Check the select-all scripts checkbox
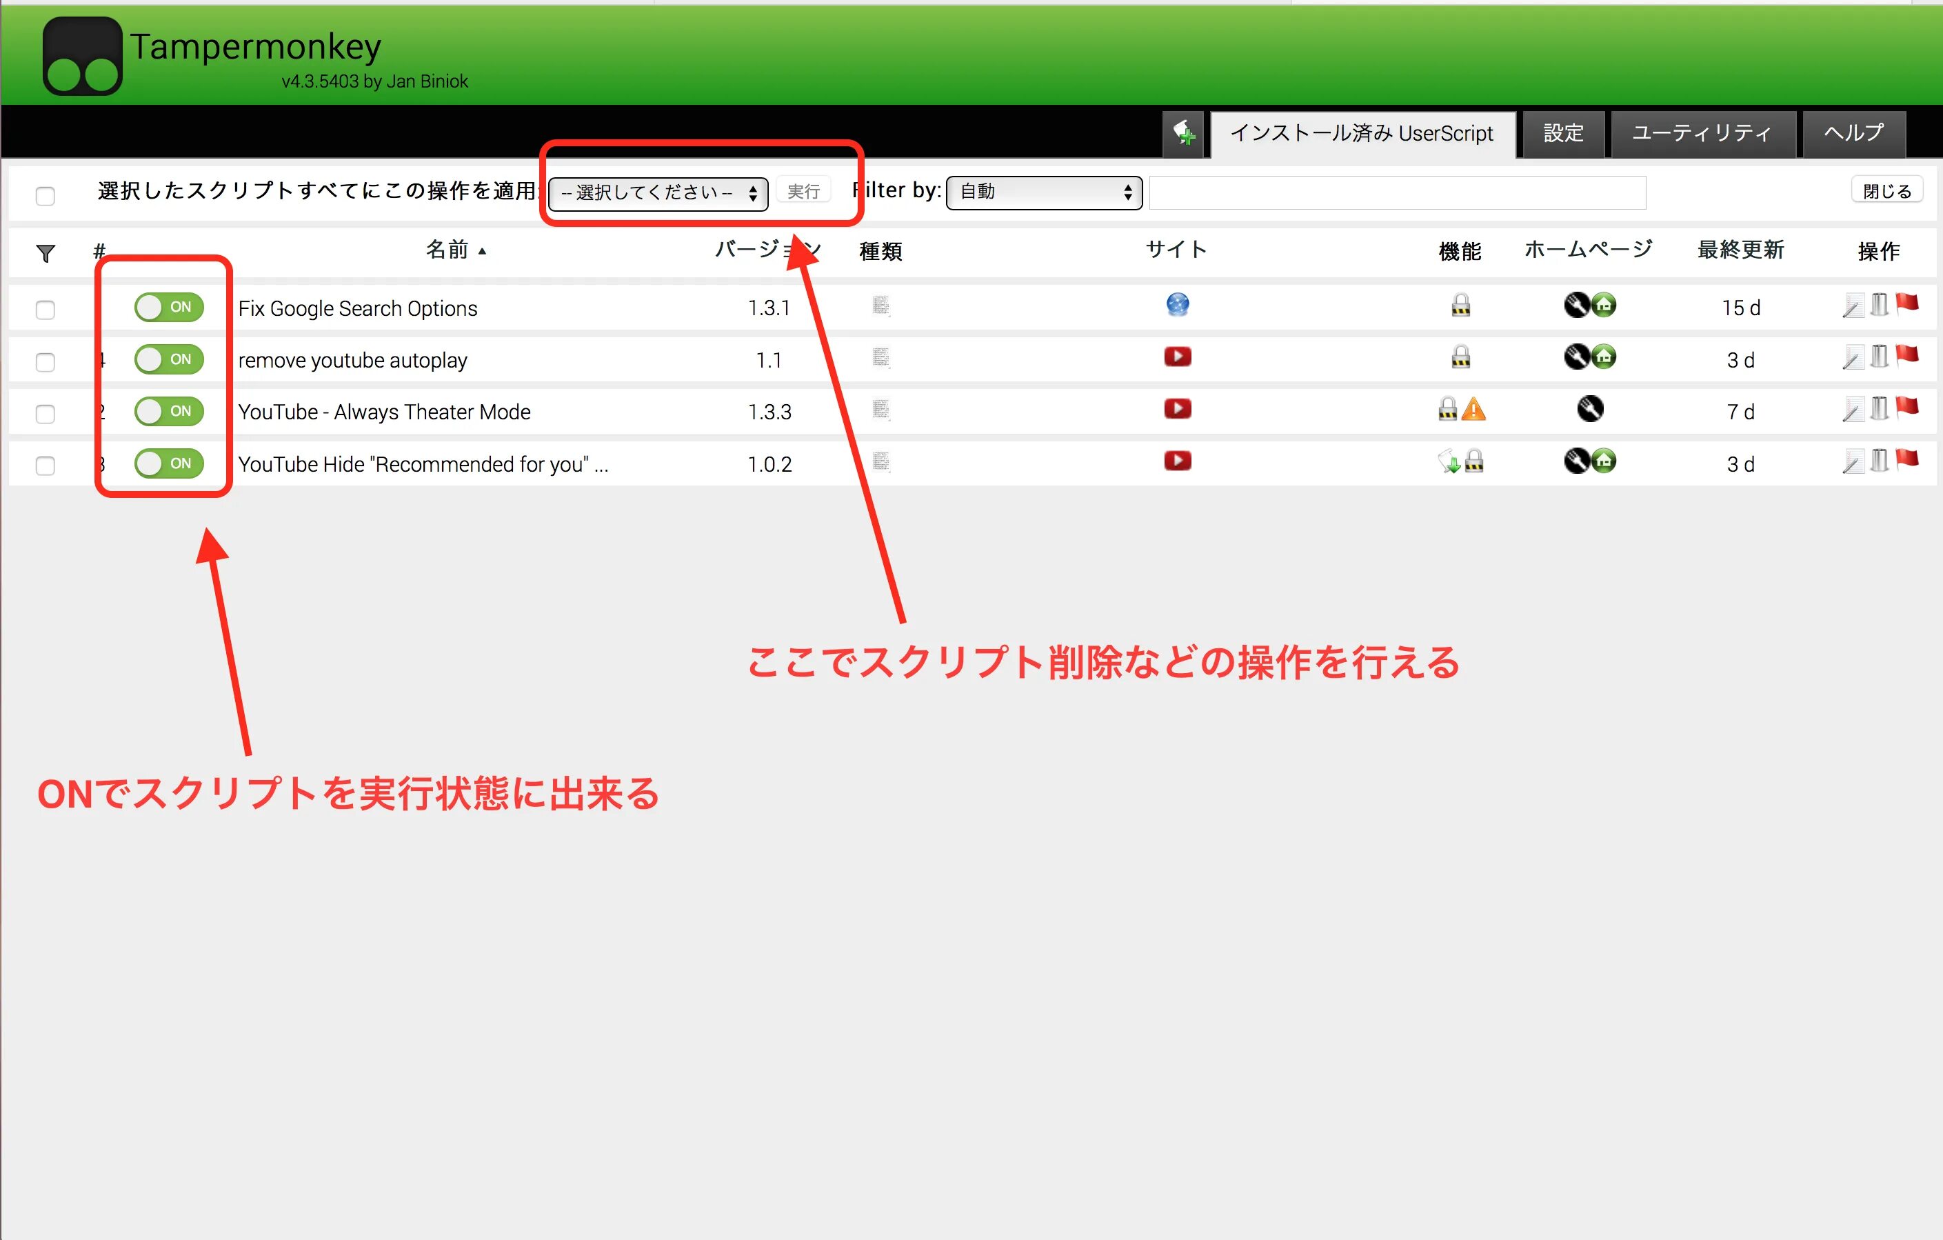Screen dimensions: 1943x1240 (46, 196)
